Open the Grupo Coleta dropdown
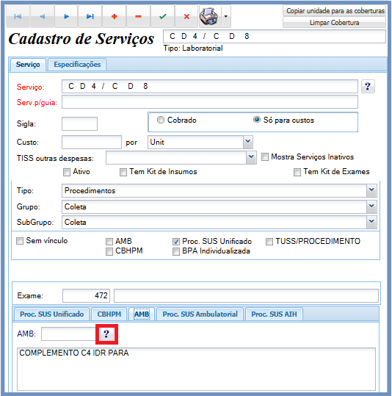Image resolution: width=392 pixels, height=396 pixels. point(371,206)
